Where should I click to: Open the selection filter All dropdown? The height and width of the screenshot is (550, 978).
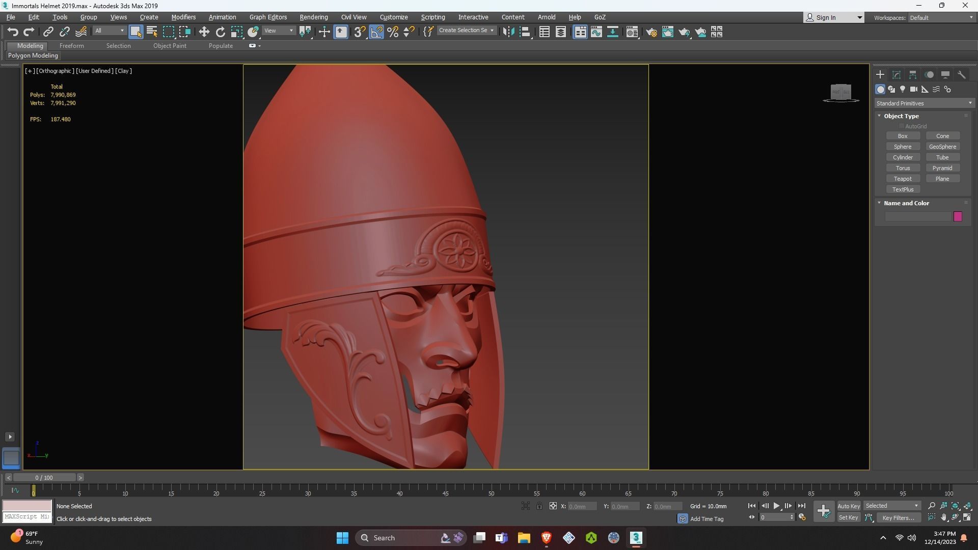[x=109, y=31]
